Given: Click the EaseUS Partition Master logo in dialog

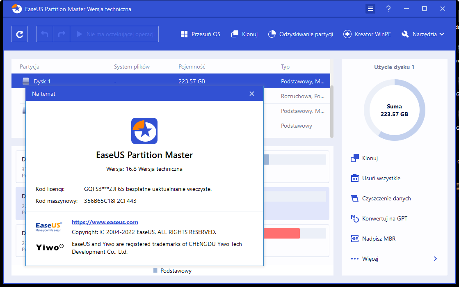Looking at the screenshot, I should pos(144,131).
